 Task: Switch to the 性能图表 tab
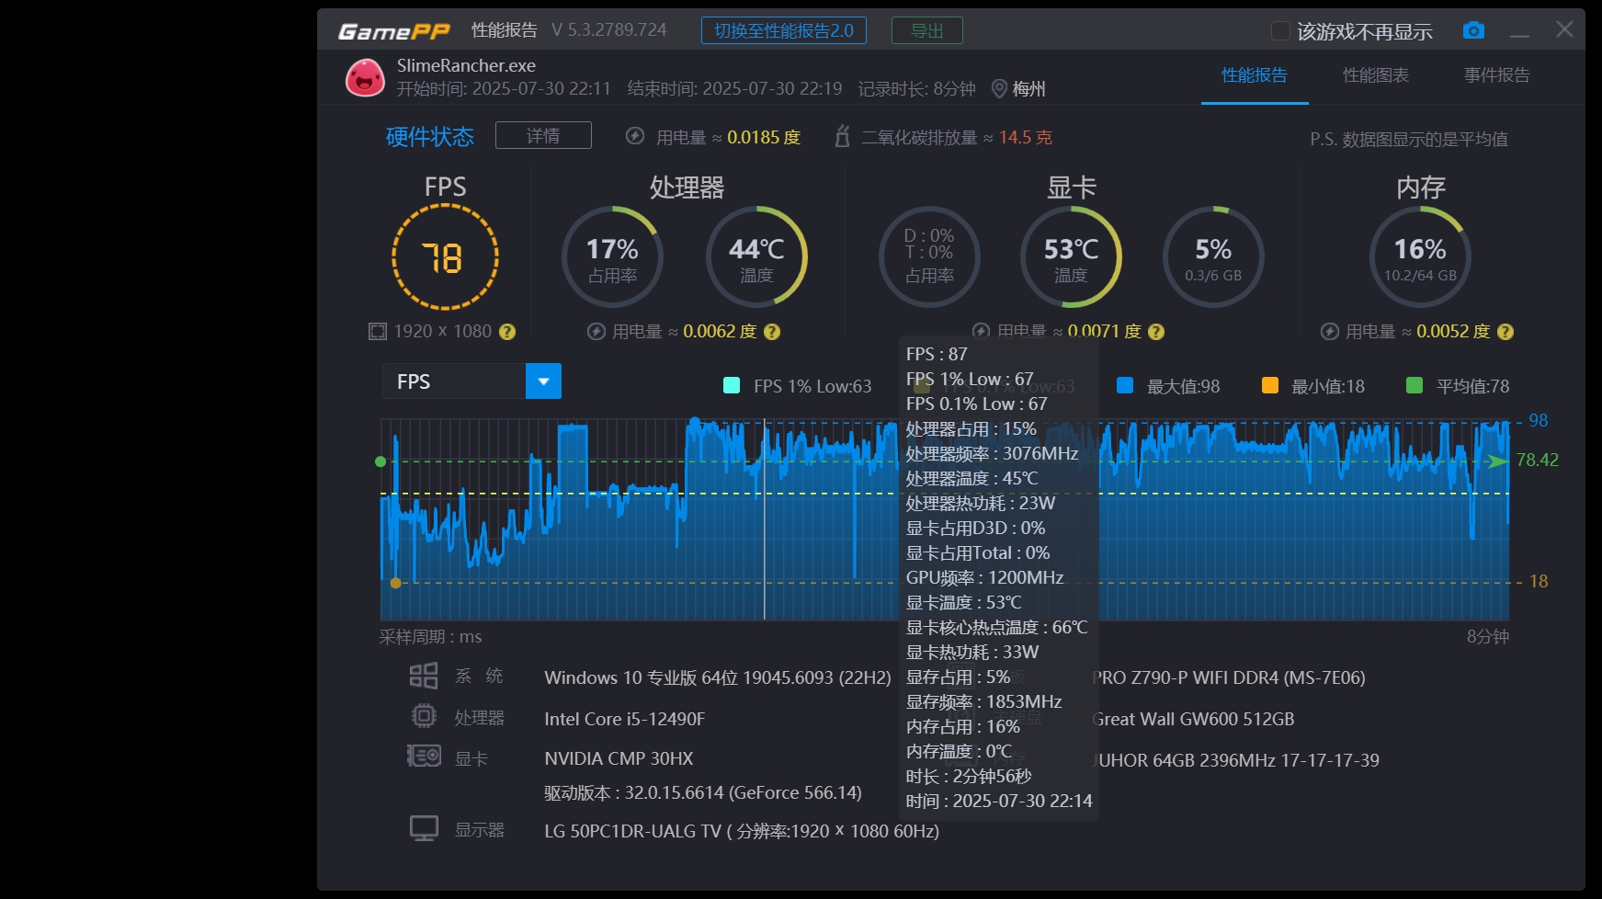(x=1375, y=75)
